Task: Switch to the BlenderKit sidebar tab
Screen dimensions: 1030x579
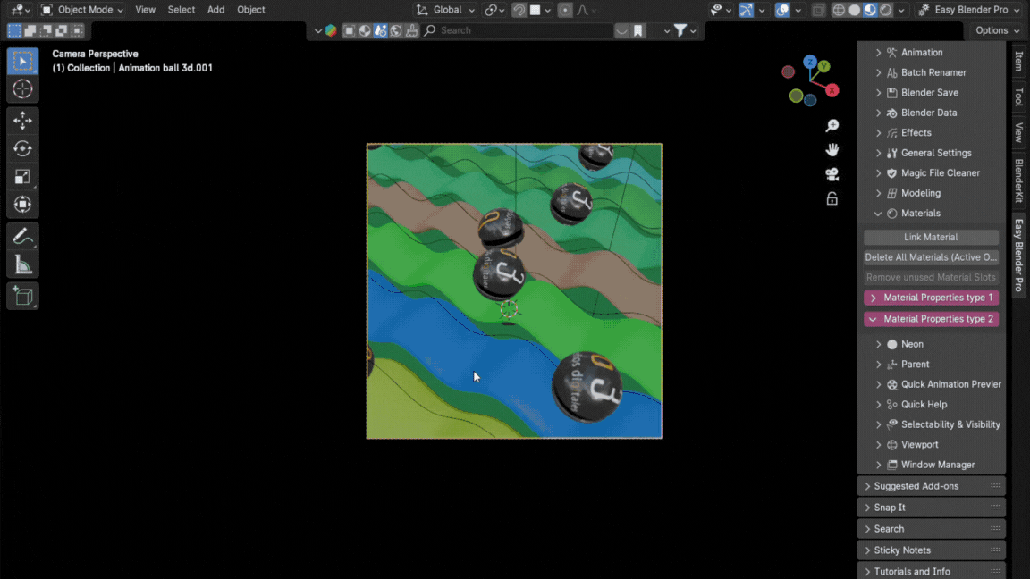Action: 1018,180
